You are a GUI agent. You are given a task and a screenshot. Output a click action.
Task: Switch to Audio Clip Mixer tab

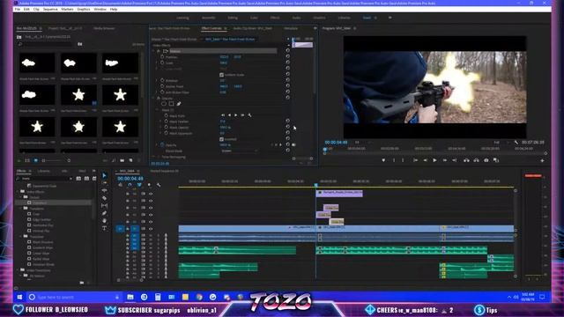point(253,28)
